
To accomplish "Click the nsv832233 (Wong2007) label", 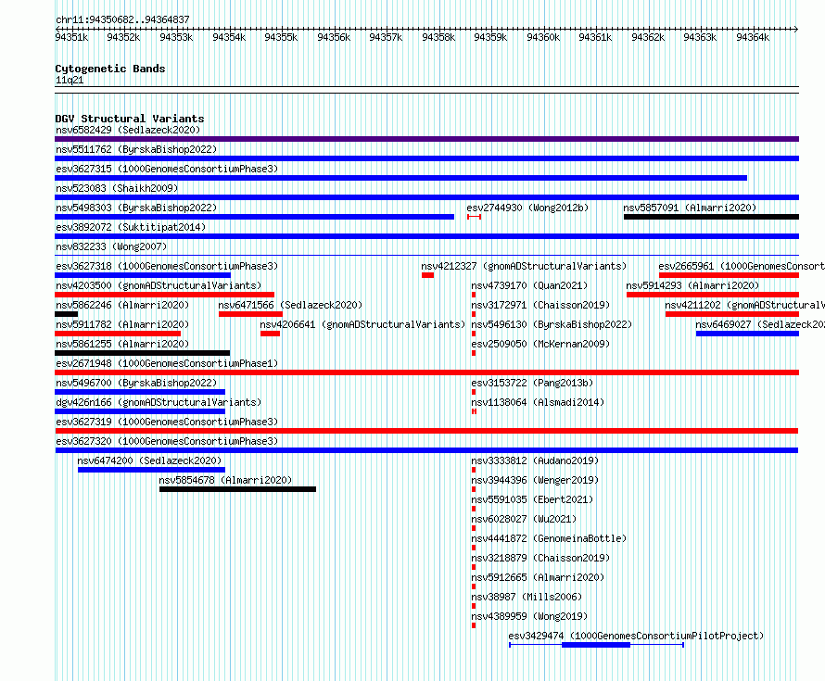I will point(111,246).
